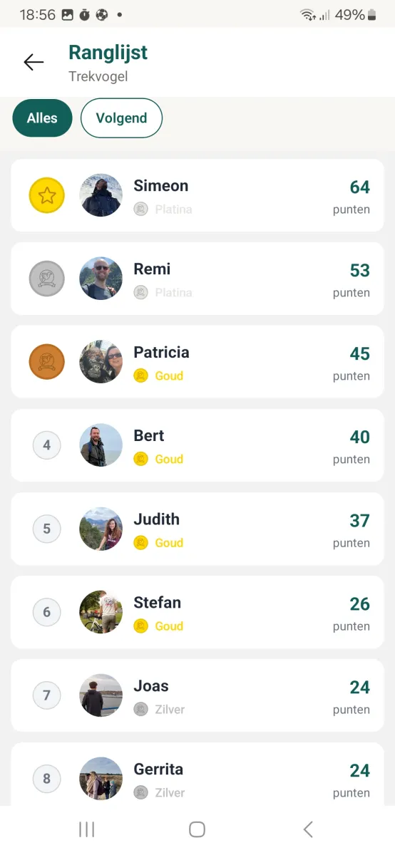Click the bronze third-place medal icon
This screenshot has width=395, height=855.
point(47,362)
